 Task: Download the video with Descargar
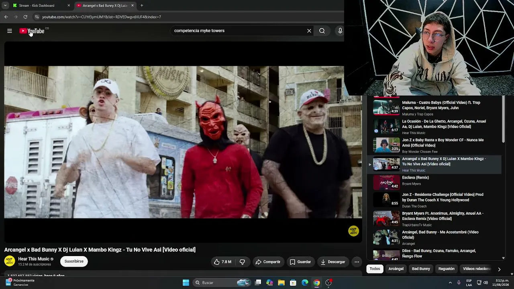333,262
